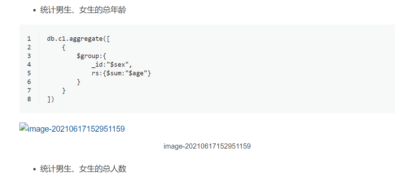Click line number 5 in gutter
The width and height of the screenshot is (411, 179).
tap(29, 73)
